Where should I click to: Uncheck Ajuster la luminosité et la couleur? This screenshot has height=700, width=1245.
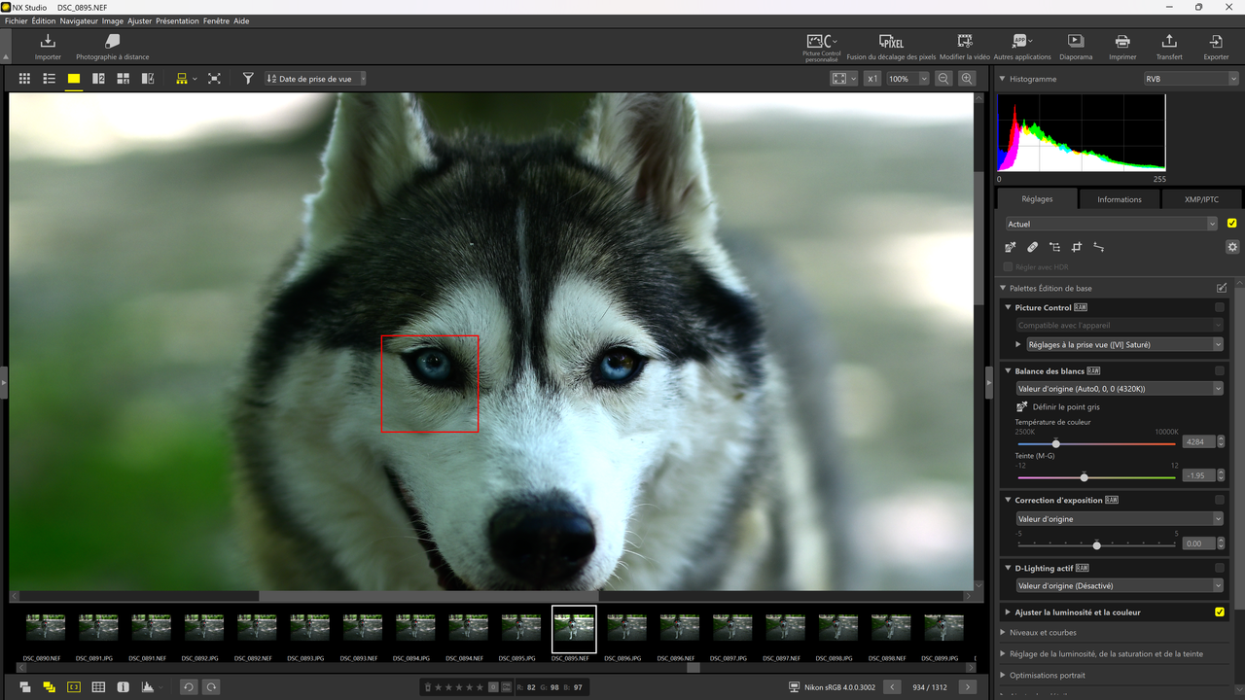click(x=1220, y=612)
